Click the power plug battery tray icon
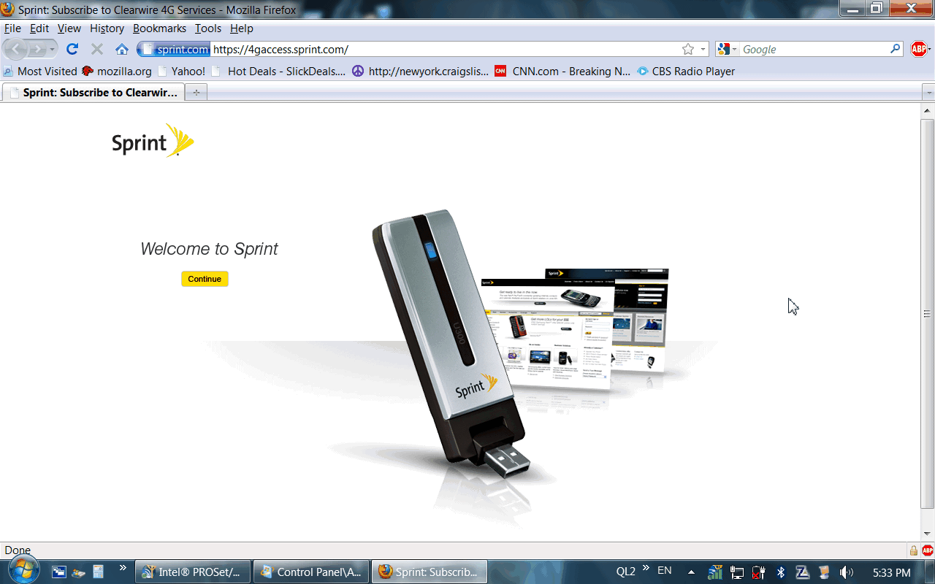 [x=759, y=572]
